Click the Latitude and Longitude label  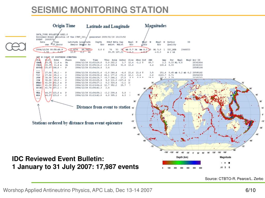click(108, 27)
